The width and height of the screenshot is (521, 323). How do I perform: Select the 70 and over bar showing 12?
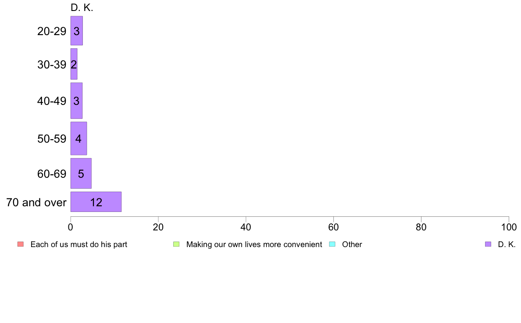(96, 202)
